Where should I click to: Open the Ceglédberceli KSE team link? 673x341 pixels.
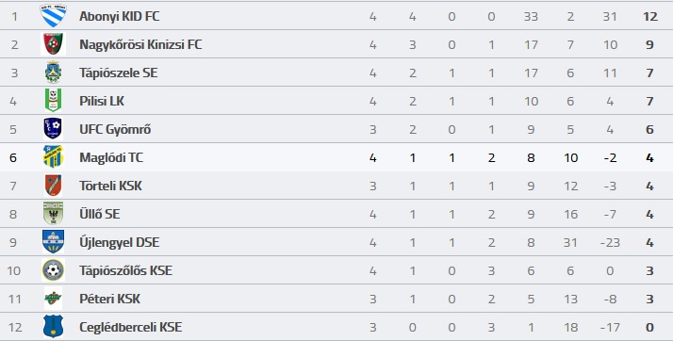tap(130, 327)
